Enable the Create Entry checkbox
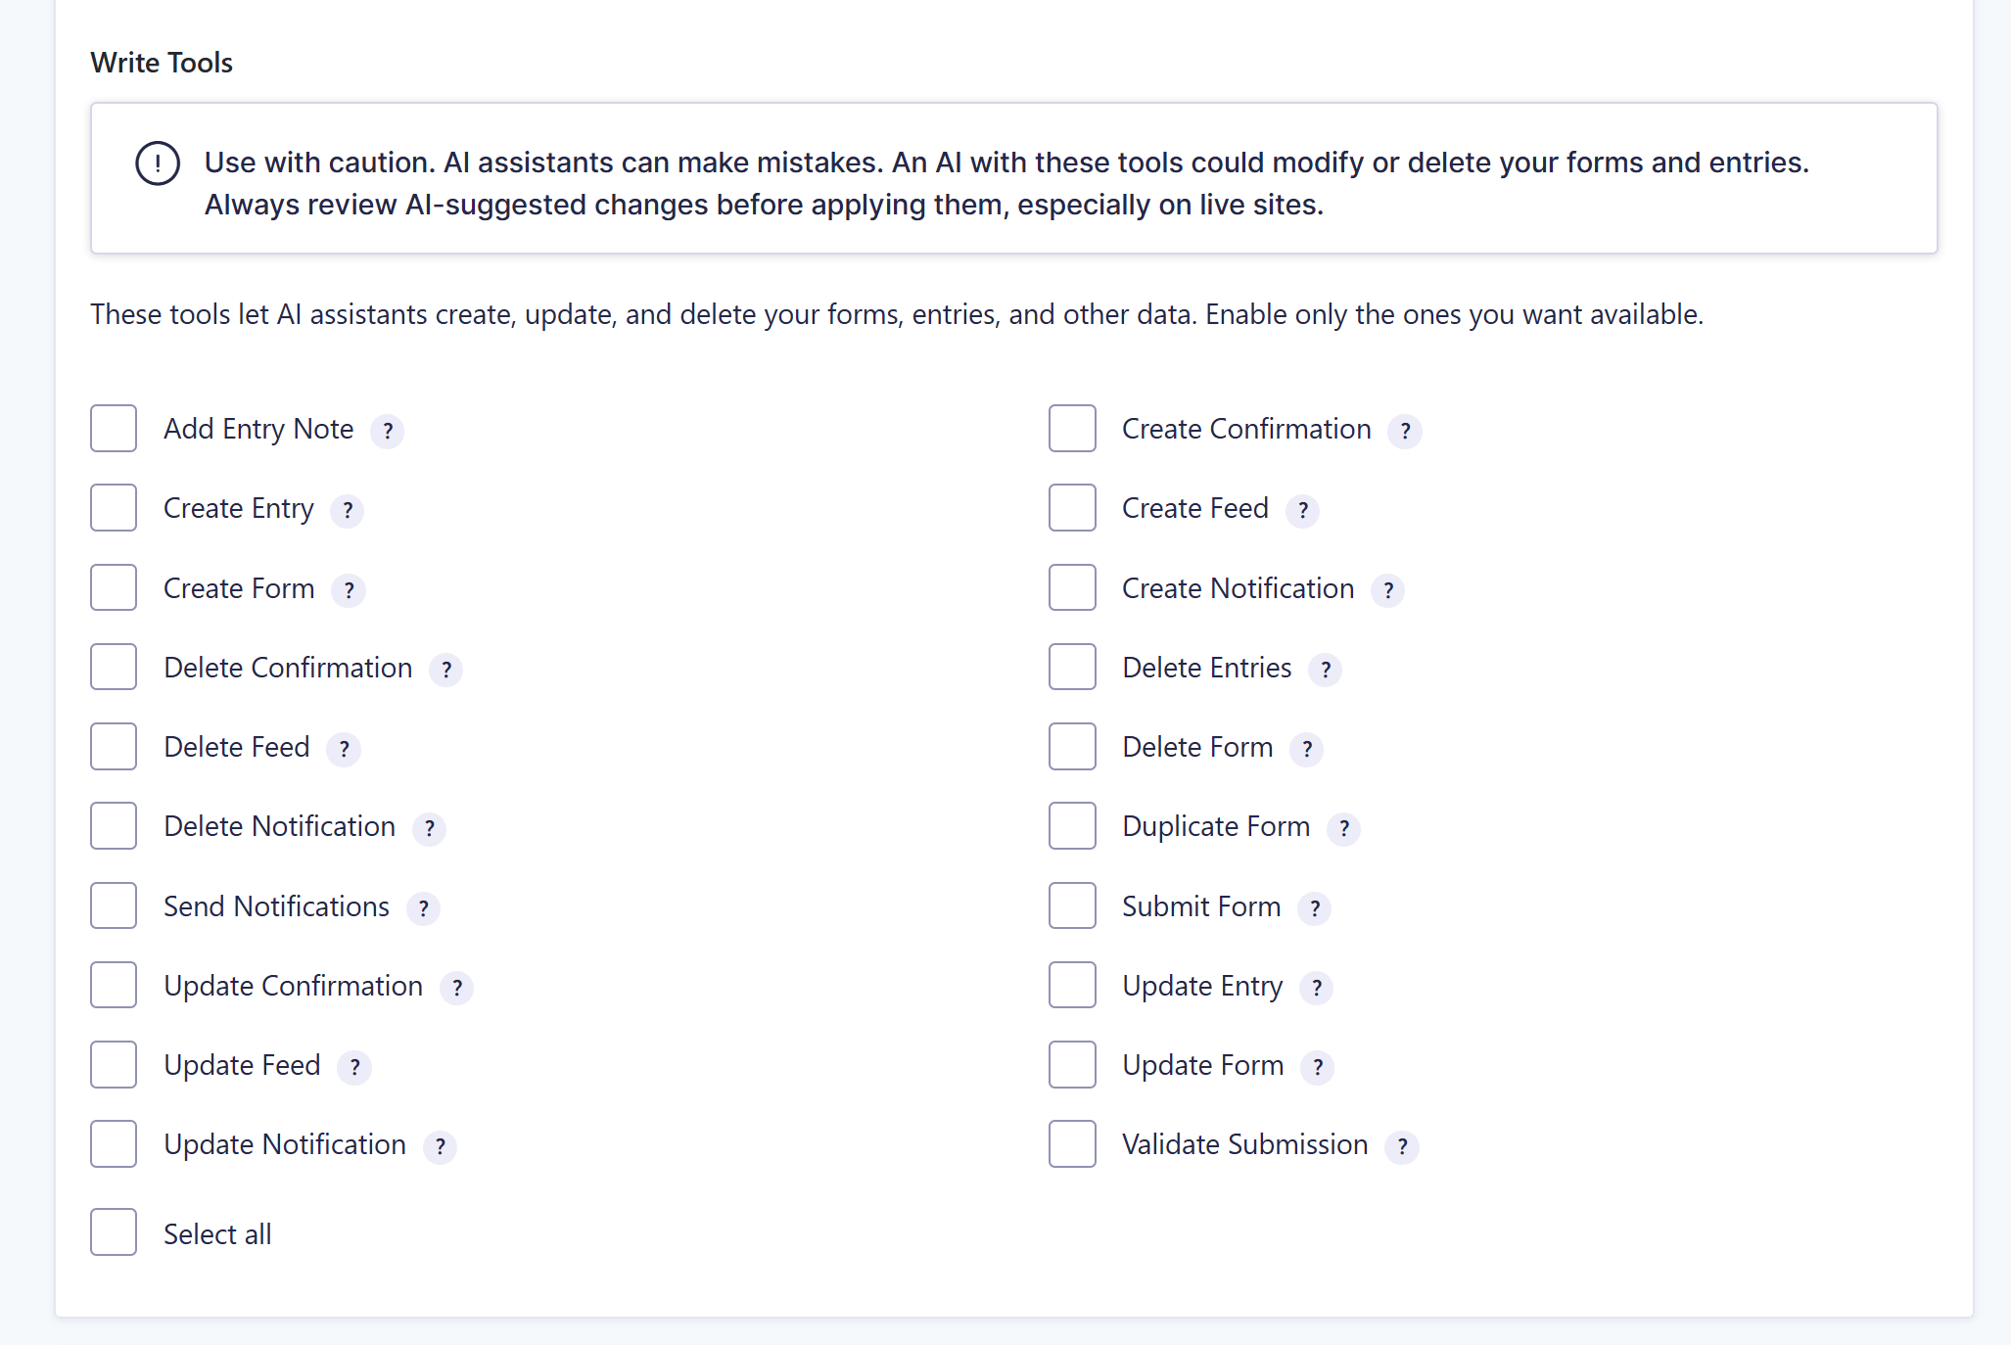This screenshot has height=1345, width=2011. click(x=114, y=508)
